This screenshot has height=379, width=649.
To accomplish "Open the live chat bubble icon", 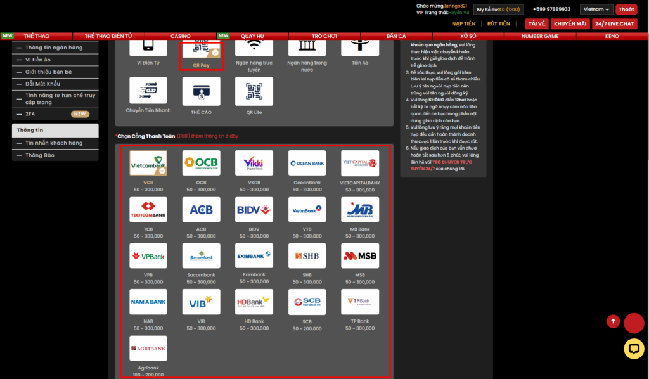I will (x=634, y=349).
